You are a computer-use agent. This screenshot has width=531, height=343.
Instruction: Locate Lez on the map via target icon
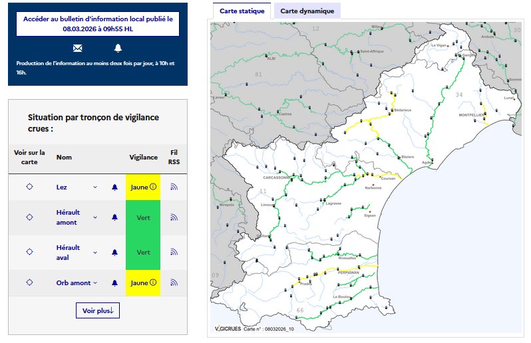(x=29, y=187)
